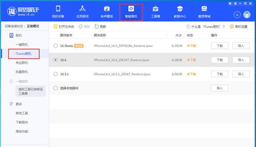Open 我的设备 device tab
256x147 pixels.
pos(58,11)
